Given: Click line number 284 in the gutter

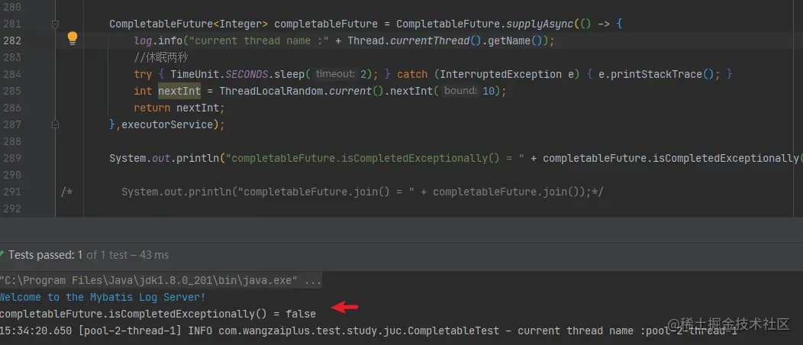Looking at the screenshot, I should click(11, 74).
